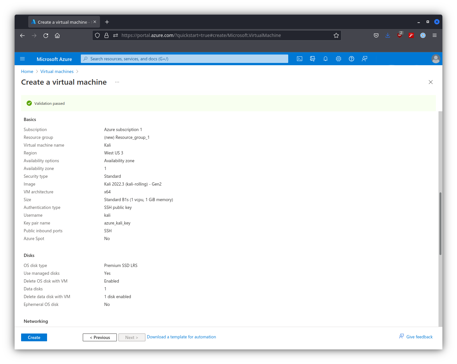Open the Firefox application menu
Viewport: 457px width, 364px height.
pyautogui.click(x=435, y=35)
